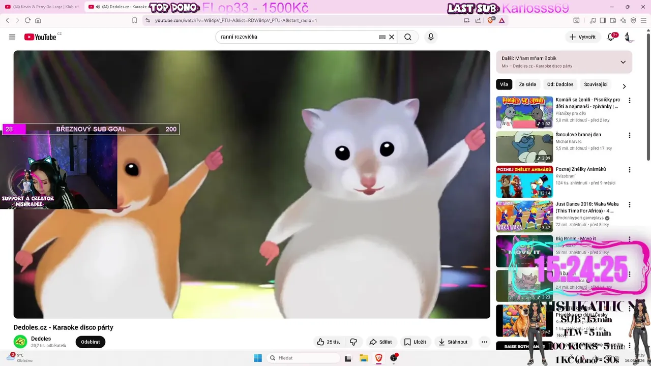This screenshot has width=651, height=366.
Task: Open the browser main menu hamburger icon
Action: click(643, 20)
